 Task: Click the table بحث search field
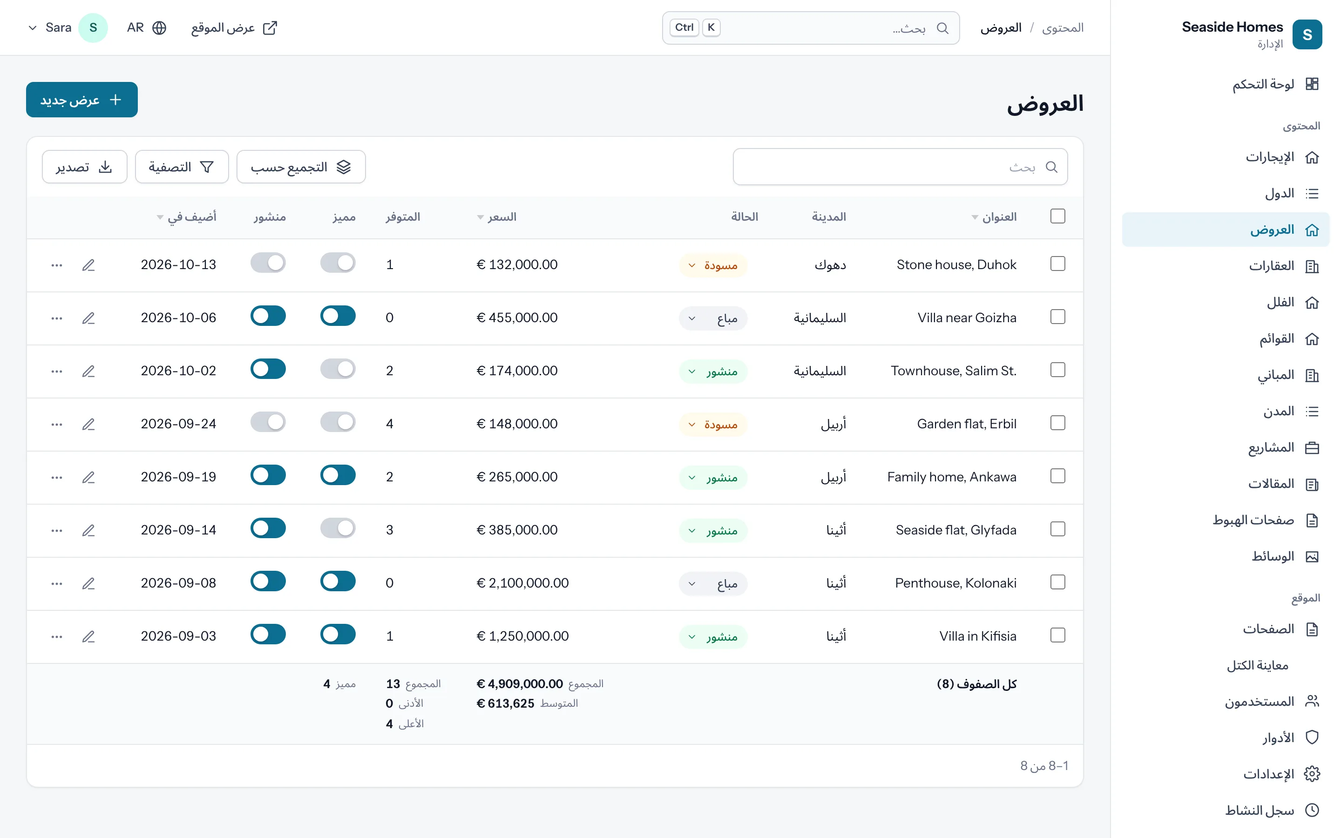point(900,167)
